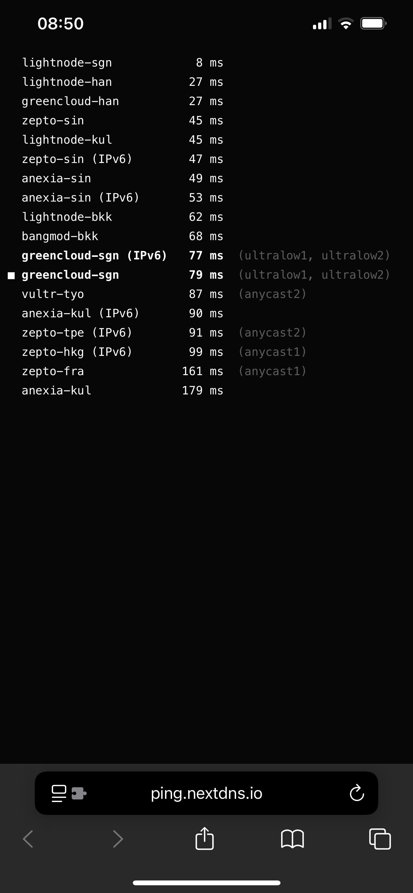Tap the ping.nextdns.io address field

click(206, 793)
